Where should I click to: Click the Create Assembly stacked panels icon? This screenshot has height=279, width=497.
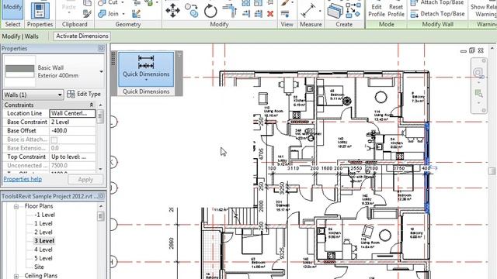tap(335, 10)
